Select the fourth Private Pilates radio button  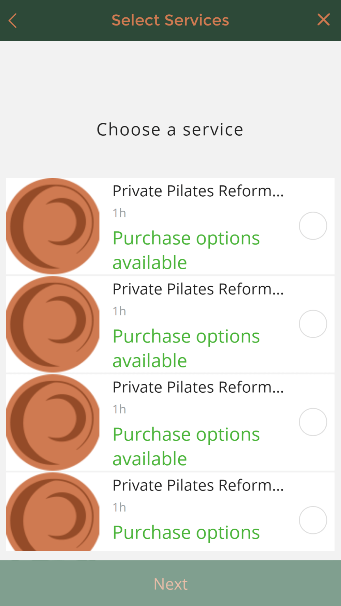(313, 520)
